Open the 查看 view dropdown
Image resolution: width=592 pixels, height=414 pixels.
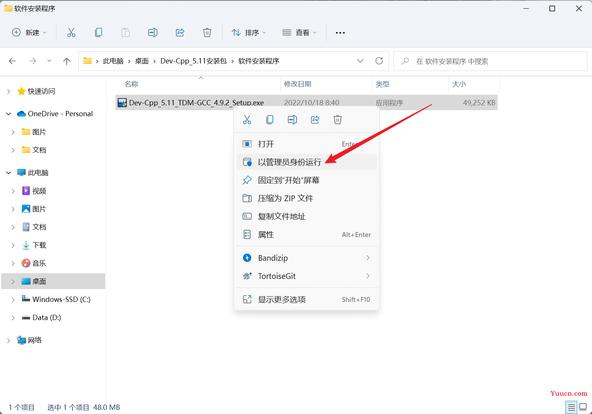coord(299,32)
